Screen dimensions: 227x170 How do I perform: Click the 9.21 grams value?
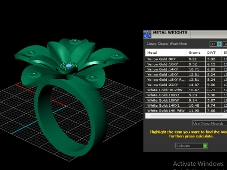point(193,59)
